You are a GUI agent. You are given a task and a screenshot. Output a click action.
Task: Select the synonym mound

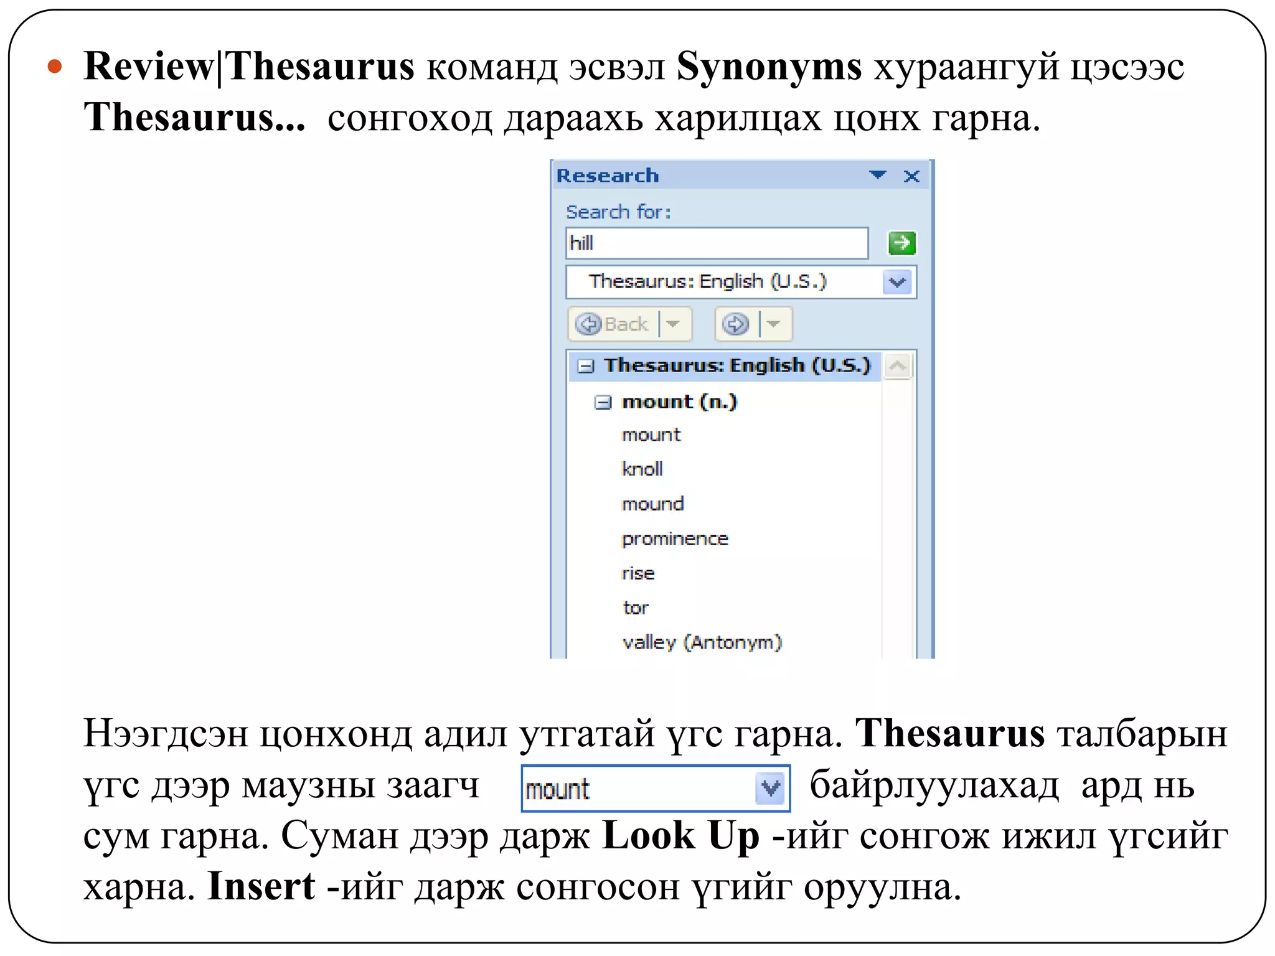pos(653,504)
